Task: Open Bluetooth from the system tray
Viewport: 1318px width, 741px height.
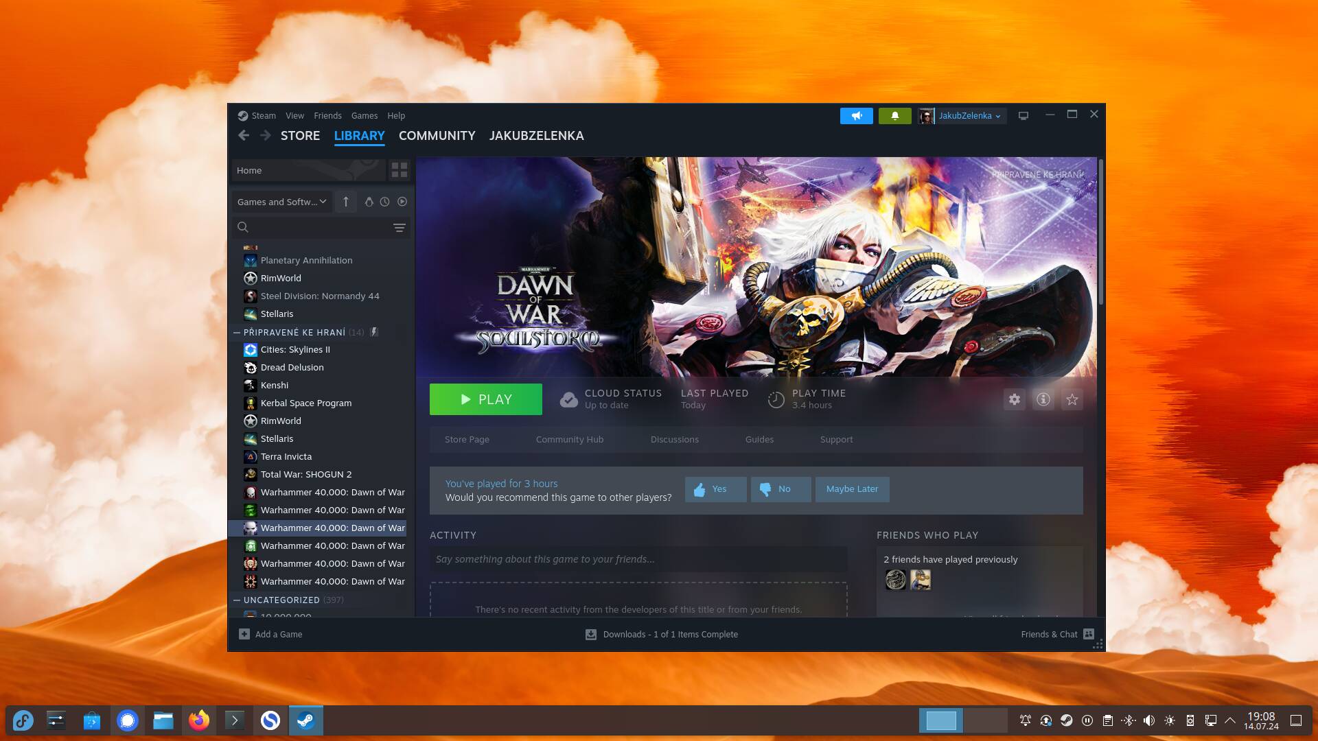Action: point(1128,721)
